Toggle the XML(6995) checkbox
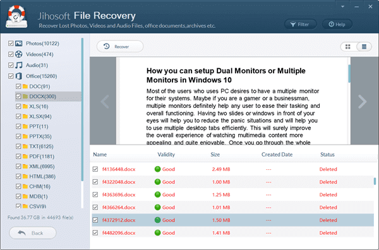The width and height of the screenshot is (379, 250). (18, 167)
